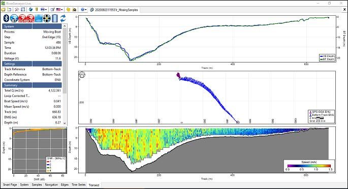This screenshot has height=189, width=348.
Task: Close the file tab with X
Action: (x=344, y=10)
